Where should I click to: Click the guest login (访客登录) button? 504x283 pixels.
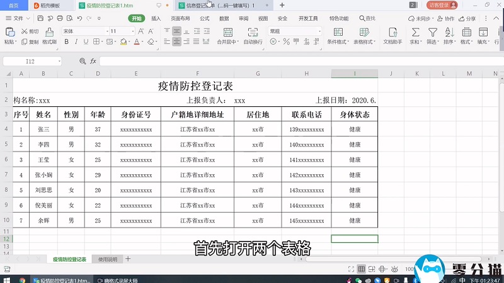442,5
